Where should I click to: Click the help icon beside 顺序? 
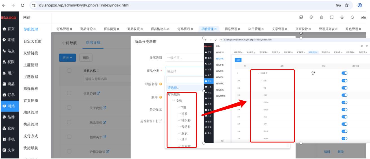tap(160, 97)
